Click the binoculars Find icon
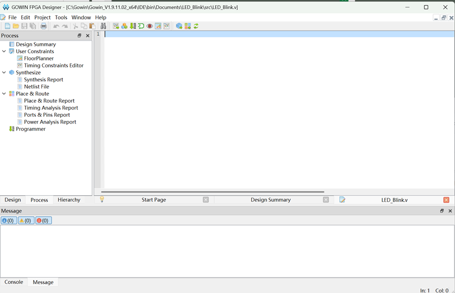 coord(103,26)
